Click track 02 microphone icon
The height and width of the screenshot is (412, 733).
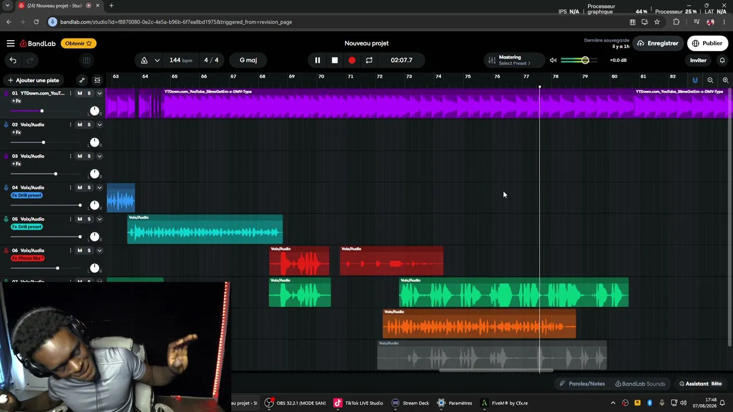pyautogui.click(x=6, y=125)
